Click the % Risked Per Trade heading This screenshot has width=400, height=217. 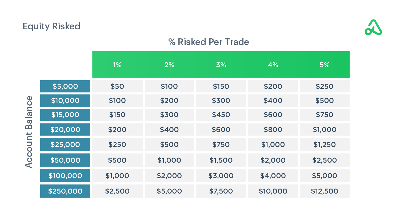pos(209,42)
